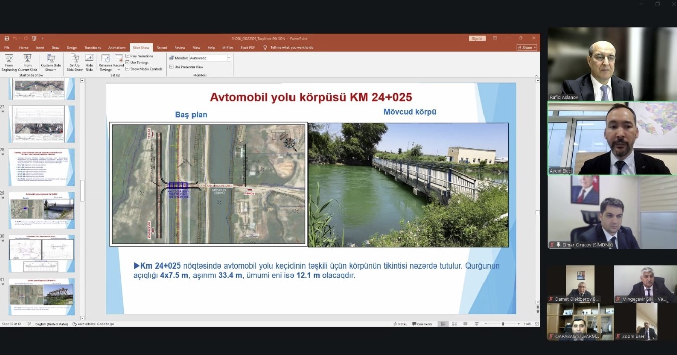Click the zoom slider in status bar
Screen dimensions: 677x355
click(x=503, y=324)
